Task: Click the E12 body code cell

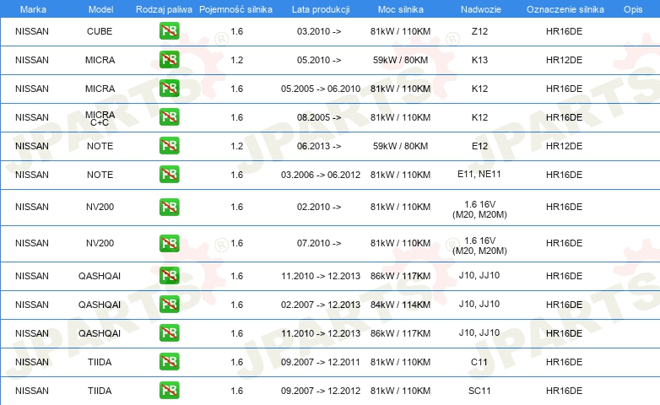Action: point(479,146)
